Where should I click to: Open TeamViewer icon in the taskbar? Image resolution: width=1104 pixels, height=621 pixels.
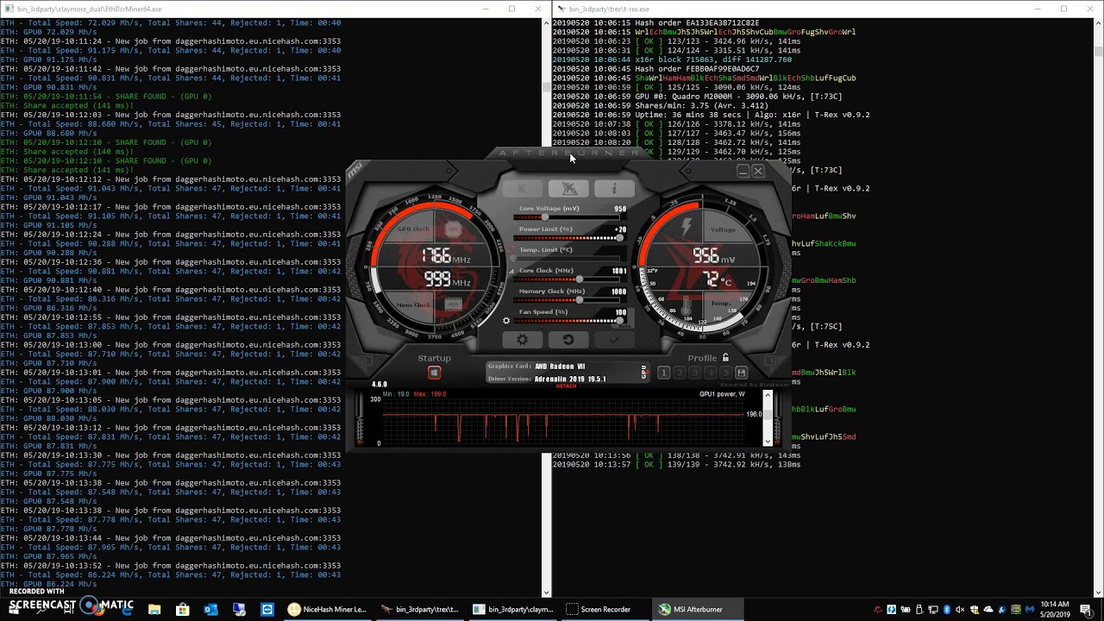tap(267, 609)
